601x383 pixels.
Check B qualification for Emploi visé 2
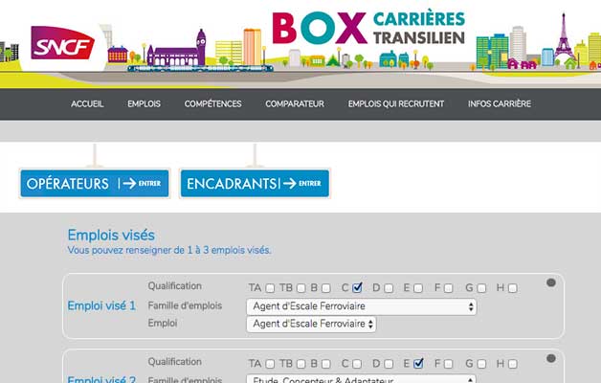click(x=325, y=364)
